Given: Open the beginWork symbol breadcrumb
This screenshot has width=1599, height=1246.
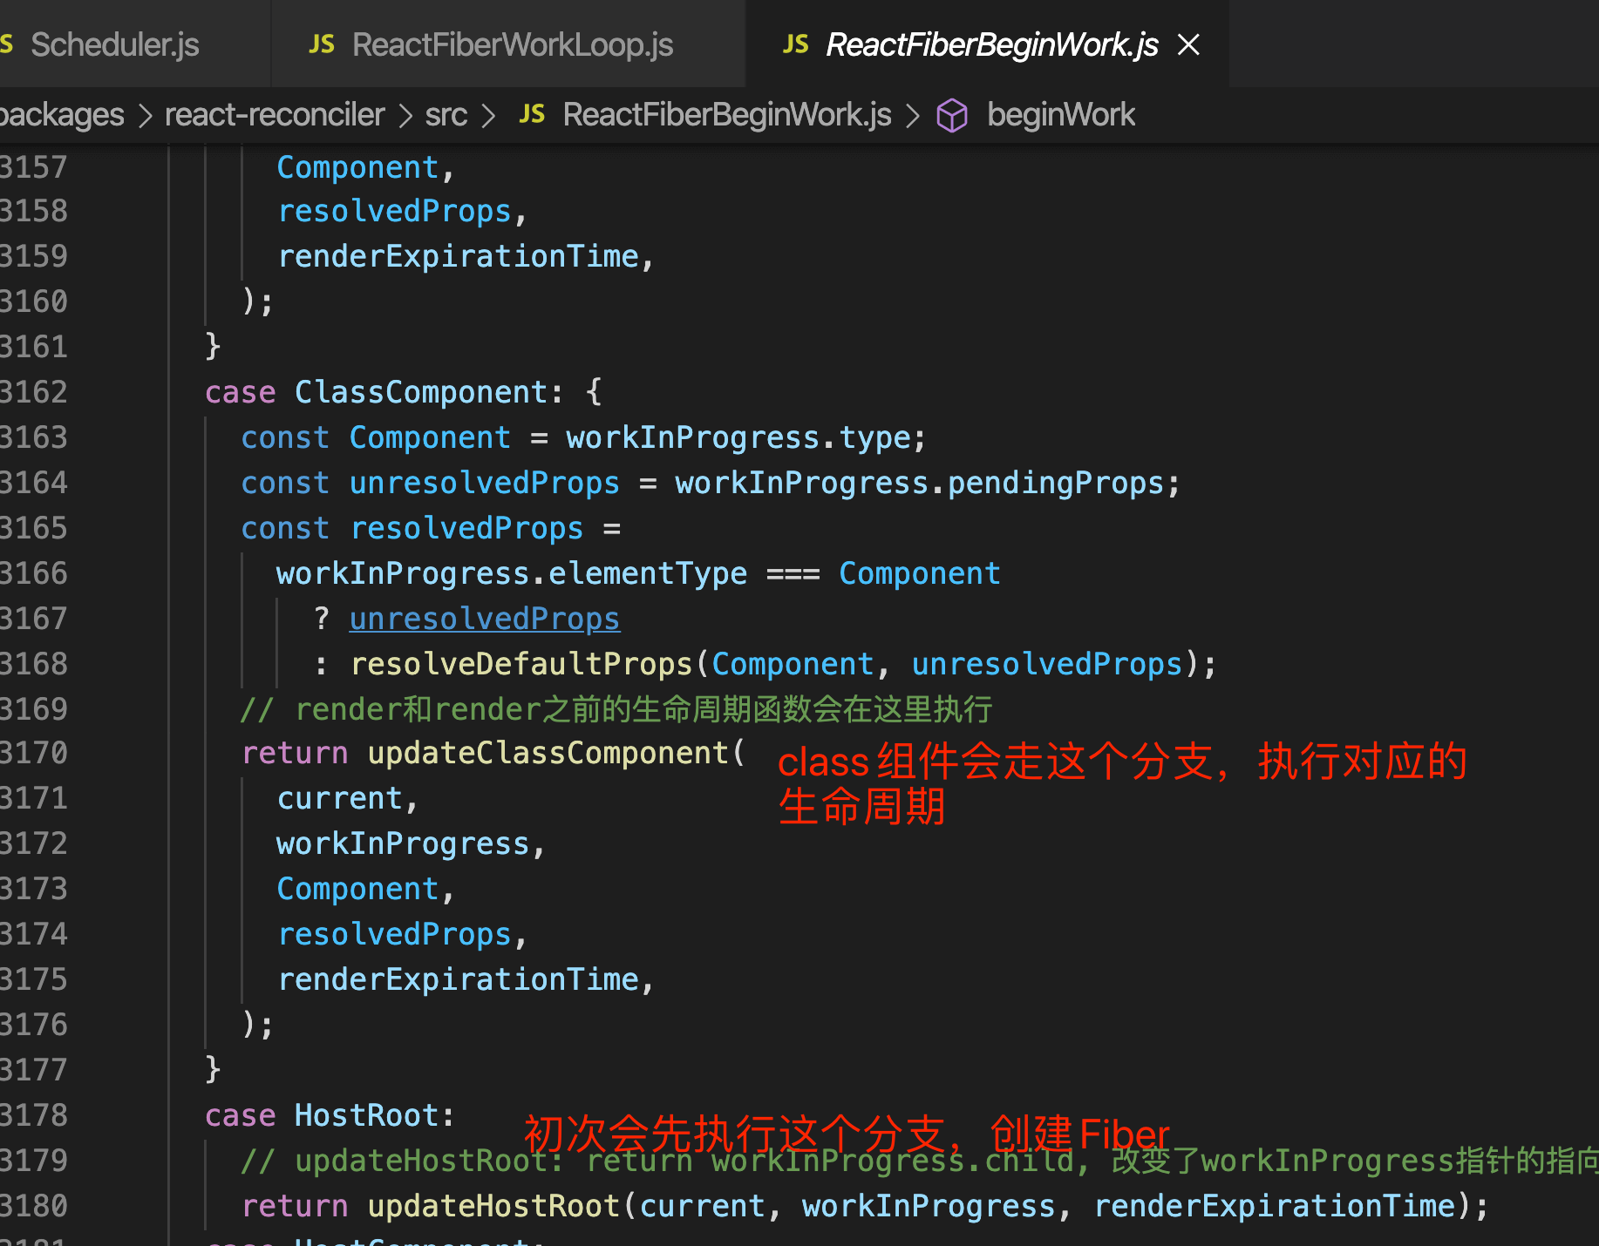Looking at the screenshot, I should click(1061, 114).
